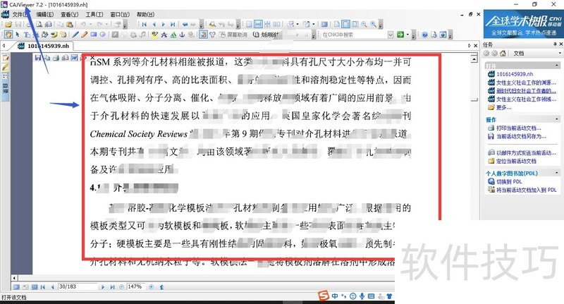Select the Hand pan tool
This screenshot has width=564, height=304.
click(x=8, y=35)
